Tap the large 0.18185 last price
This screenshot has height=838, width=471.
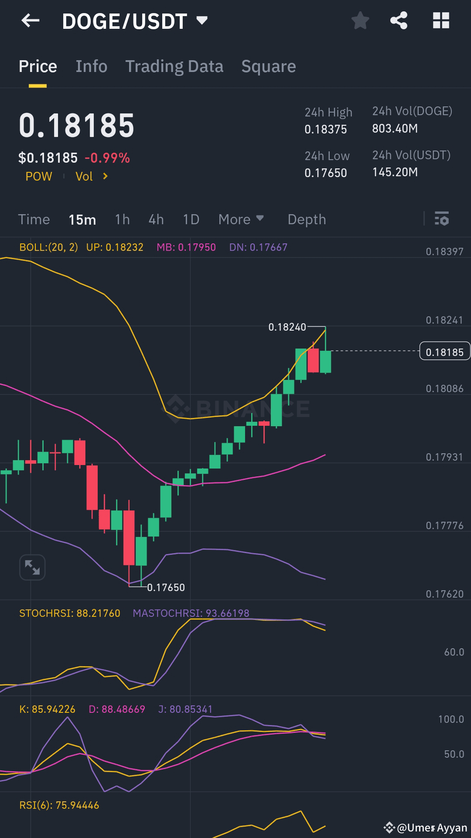point(77,126)
